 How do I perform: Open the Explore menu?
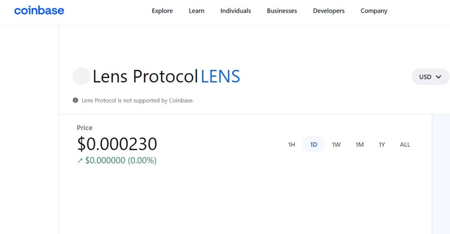pyautogui.click(x=162, y=11)
